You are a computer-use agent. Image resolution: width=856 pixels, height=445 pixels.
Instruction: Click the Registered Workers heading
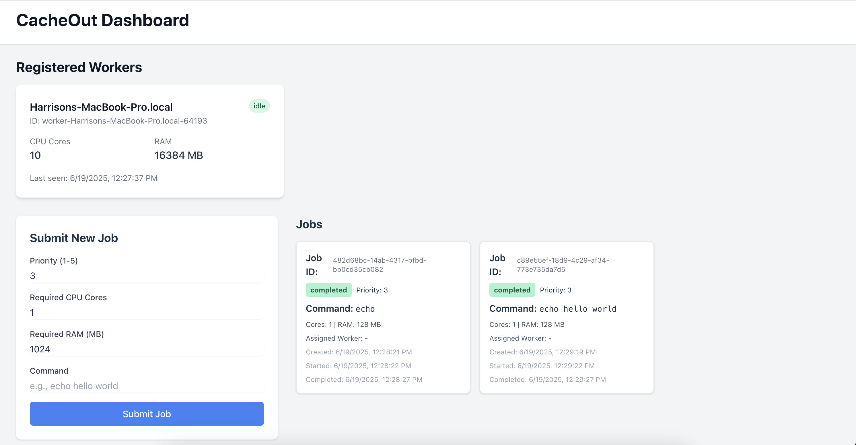[79, 67]
